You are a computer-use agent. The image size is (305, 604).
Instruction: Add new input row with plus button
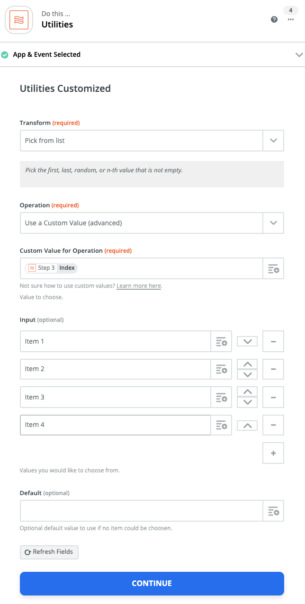coord(273,453)
